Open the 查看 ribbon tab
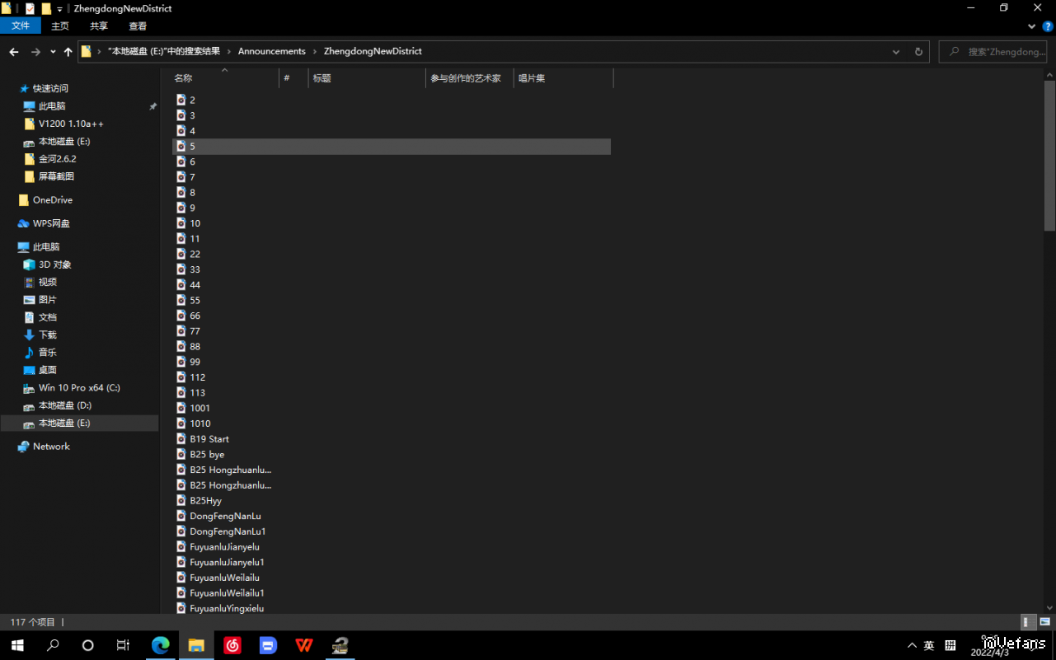This screenshot has width=1056, height=660. click(x=138, y=26)
